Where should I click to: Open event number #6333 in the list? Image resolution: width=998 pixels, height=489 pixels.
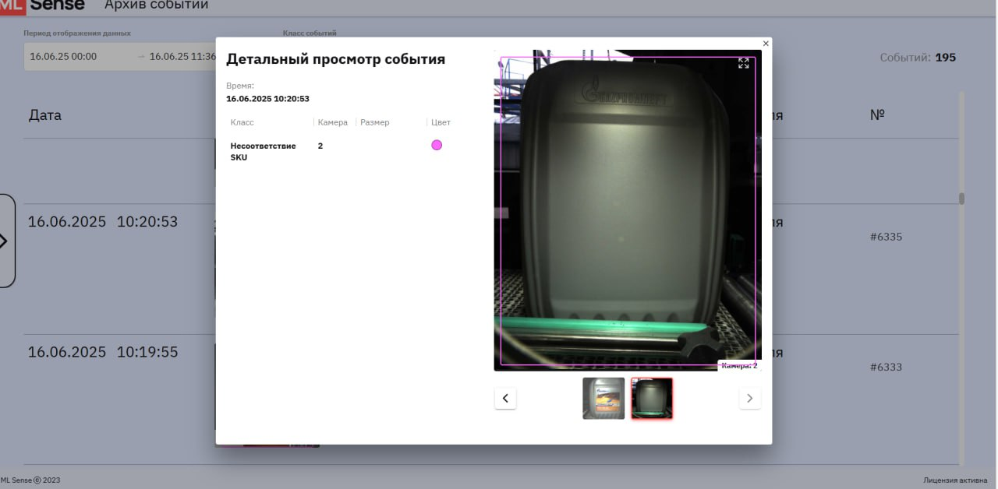pos(886,367)
